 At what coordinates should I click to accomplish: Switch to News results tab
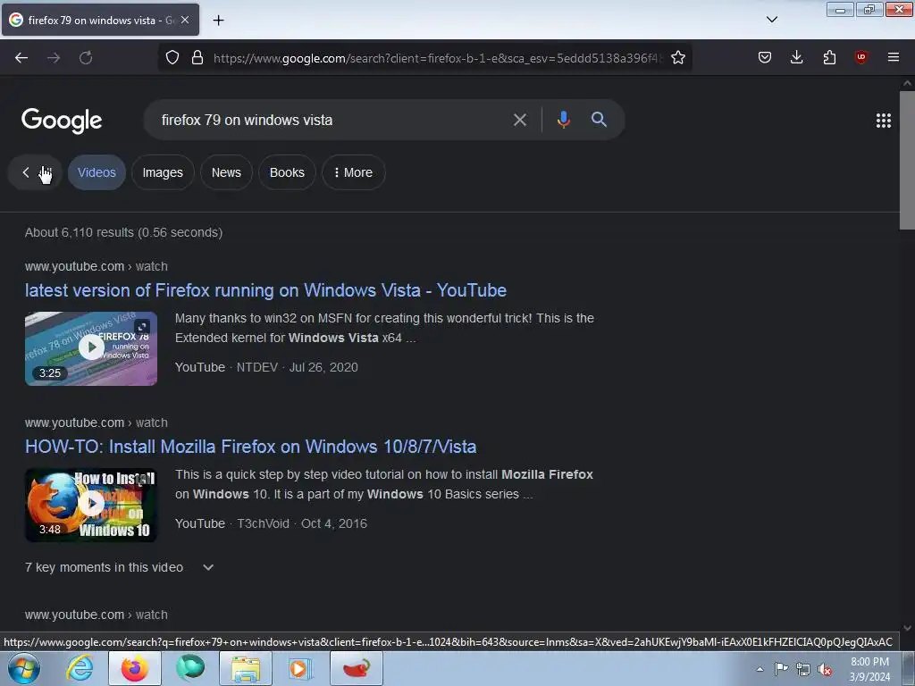[x=226, y=172]
